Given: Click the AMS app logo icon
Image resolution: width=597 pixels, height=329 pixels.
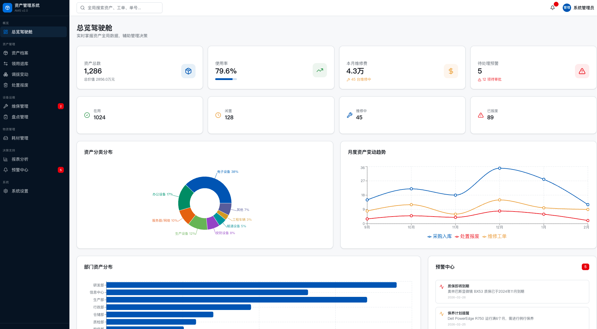Looking at the screenshot, I should (x=7, y=8).
